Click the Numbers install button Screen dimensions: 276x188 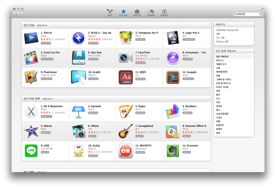[186, 113]
